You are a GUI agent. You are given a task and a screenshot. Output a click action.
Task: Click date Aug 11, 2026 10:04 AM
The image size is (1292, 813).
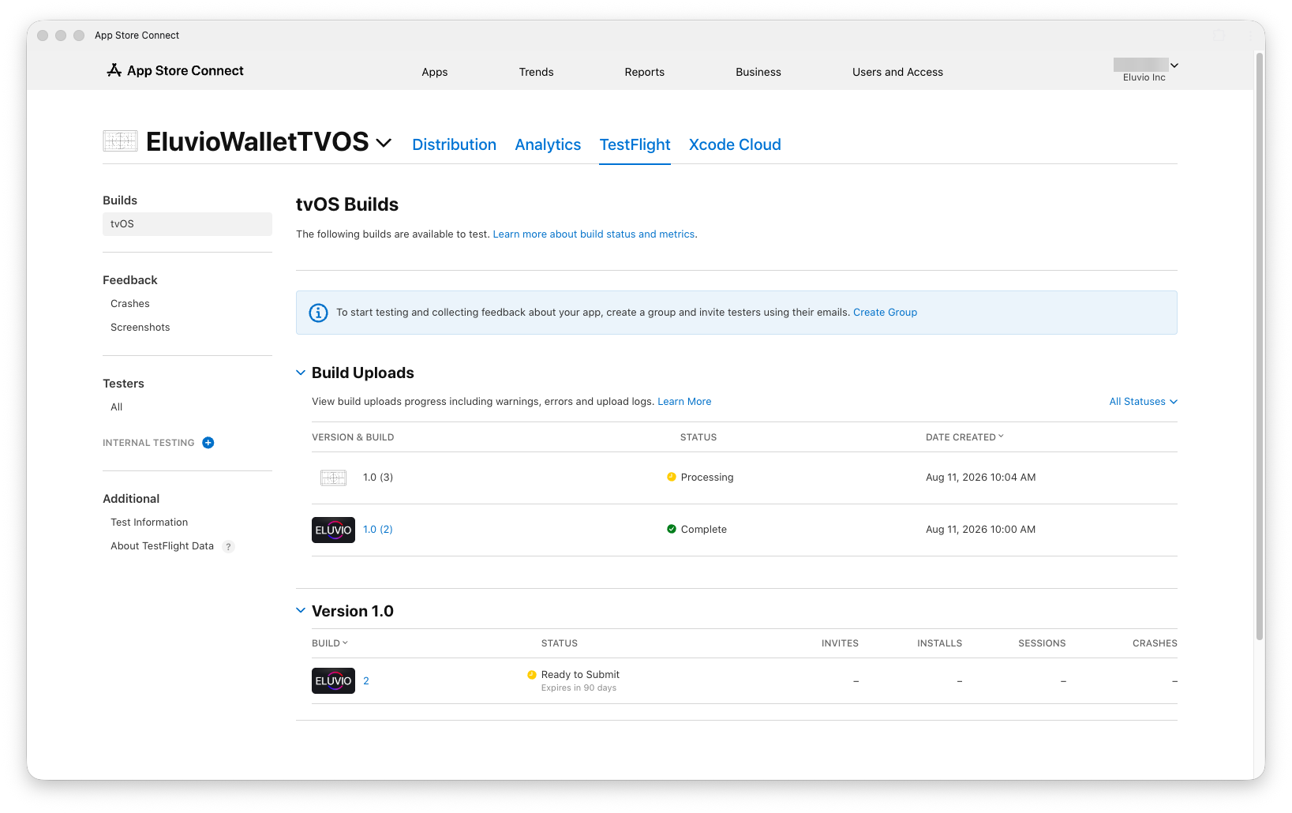point(981,478)
